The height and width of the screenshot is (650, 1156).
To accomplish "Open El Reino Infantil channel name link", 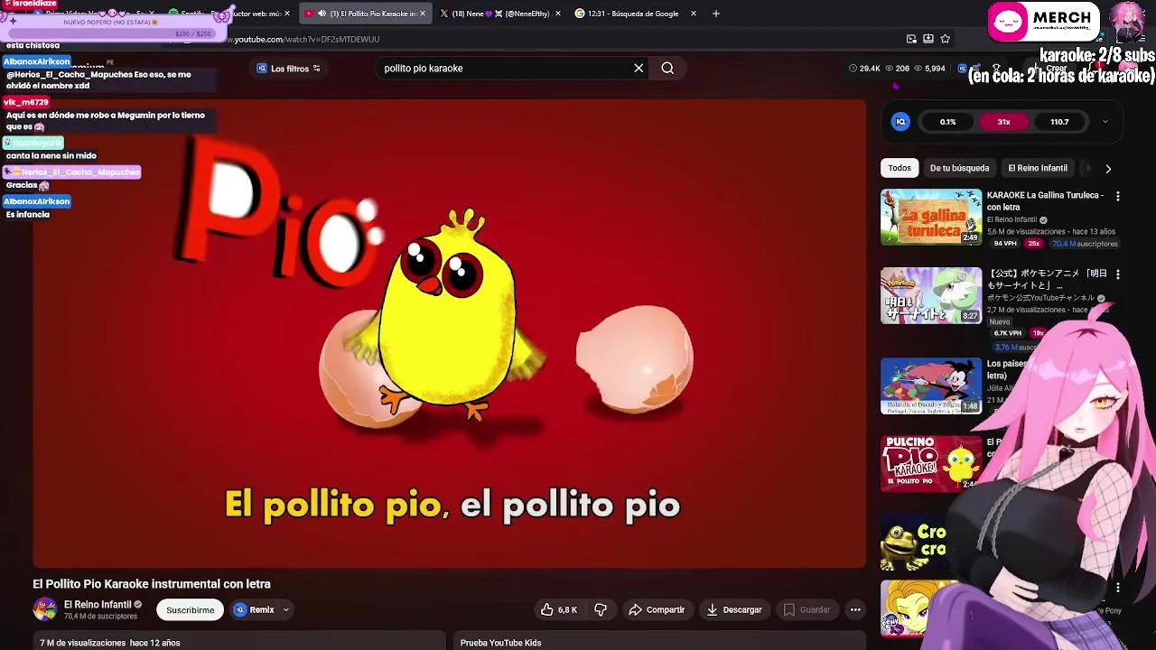I will 98,604.
